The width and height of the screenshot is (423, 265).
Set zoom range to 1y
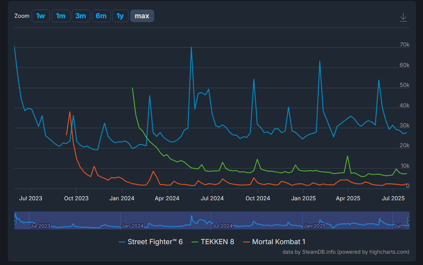coord(120,16)
